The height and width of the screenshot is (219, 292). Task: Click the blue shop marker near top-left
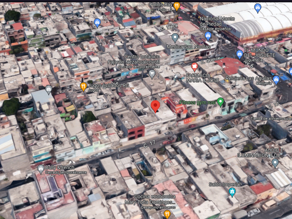pos(97,23)
